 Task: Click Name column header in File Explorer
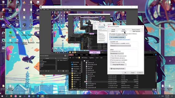click(x=87, y=61)
